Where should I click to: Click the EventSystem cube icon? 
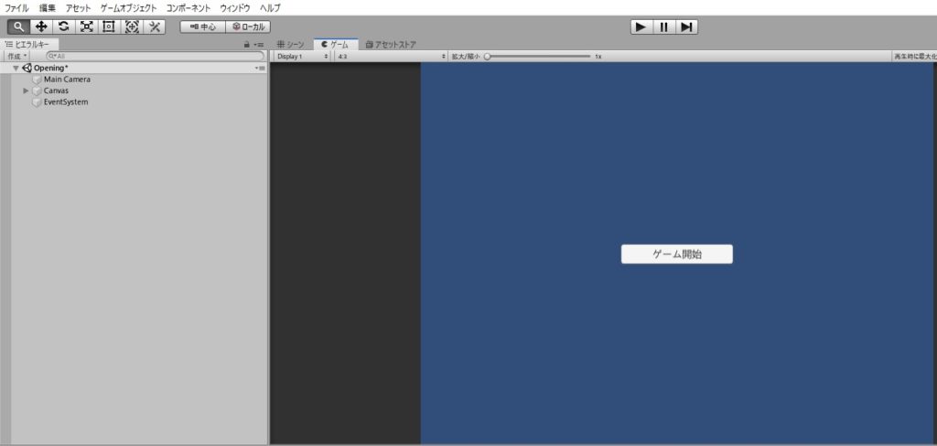point(37,102)
